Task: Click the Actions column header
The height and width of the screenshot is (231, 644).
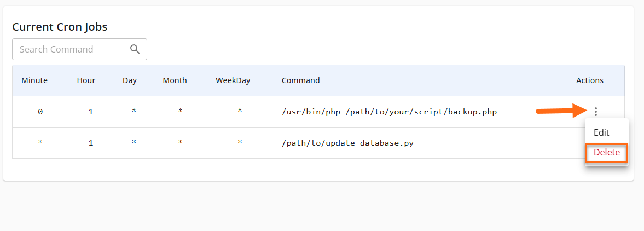Action: tap(589, 80)
